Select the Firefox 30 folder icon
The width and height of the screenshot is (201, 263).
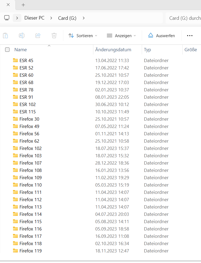tap(15, 119)
